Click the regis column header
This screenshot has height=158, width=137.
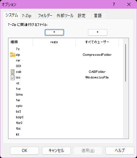54,42
